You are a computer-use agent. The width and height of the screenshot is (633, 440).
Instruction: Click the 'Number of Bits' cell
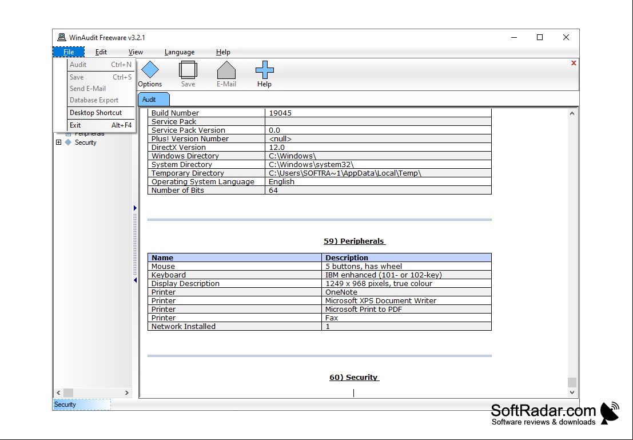pyautogui.click(x=206, y=191)
